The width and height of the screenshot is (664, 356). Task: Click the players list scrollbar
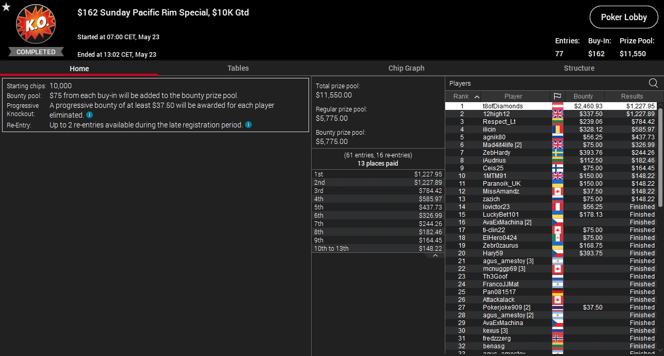pos(661,155)
